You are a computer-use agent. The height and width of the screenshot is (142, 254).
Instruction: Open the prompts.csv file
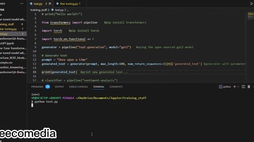coord(13,62)
